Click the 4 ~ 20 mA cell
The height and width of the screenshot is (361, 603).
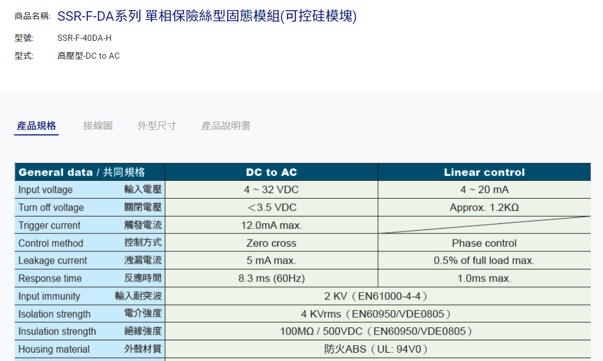[484, 190]
